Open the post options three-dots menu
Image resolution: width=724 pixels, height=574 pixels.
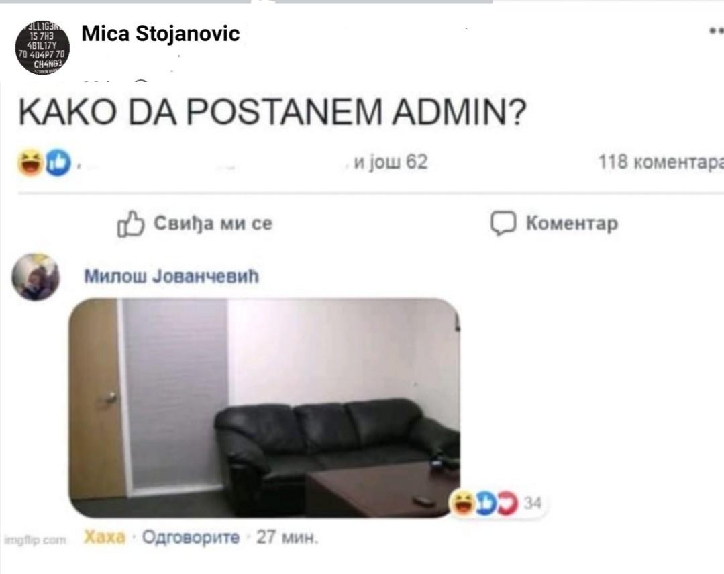(x=717, y=31)
